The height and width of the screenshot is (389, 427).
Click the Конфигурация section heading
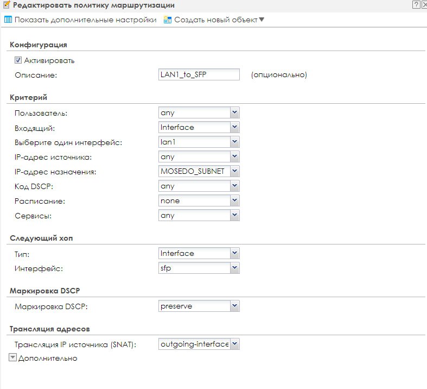click(39, 45)
